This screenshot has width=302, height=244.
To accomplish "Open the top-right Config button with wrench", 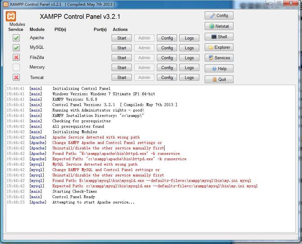I will 219,16.
